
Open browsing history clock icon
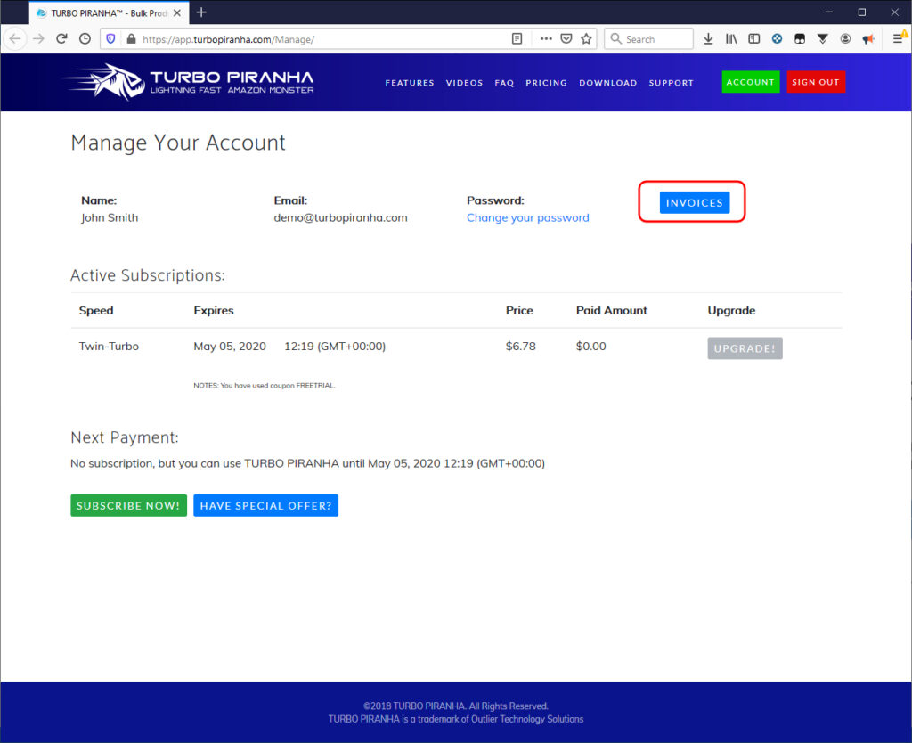point(85,39)
